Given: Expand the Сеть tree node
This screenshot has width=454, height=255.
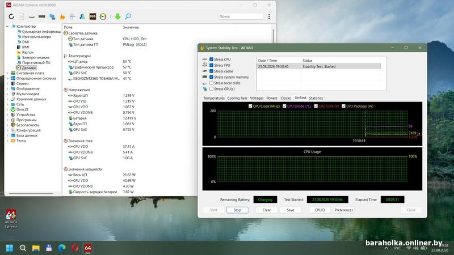Looking at the screenshot, I should (x=7, y=104).
